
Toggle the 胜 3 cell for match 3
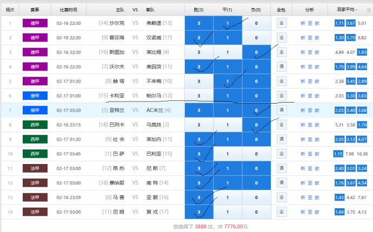(x=199, y=52)
